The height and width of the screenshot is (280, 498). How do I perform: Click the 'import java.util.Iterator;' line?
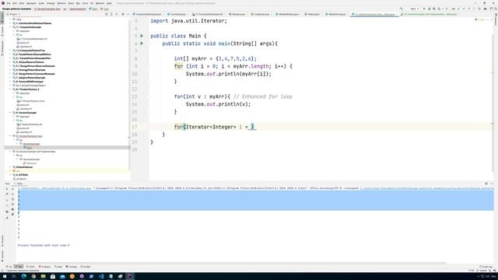[188, 21]
